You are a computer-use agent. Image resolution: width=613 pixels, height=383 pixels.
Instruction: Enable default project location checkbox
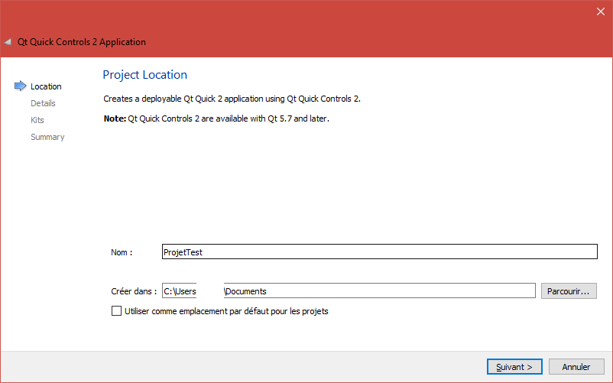tap(116, 311)
